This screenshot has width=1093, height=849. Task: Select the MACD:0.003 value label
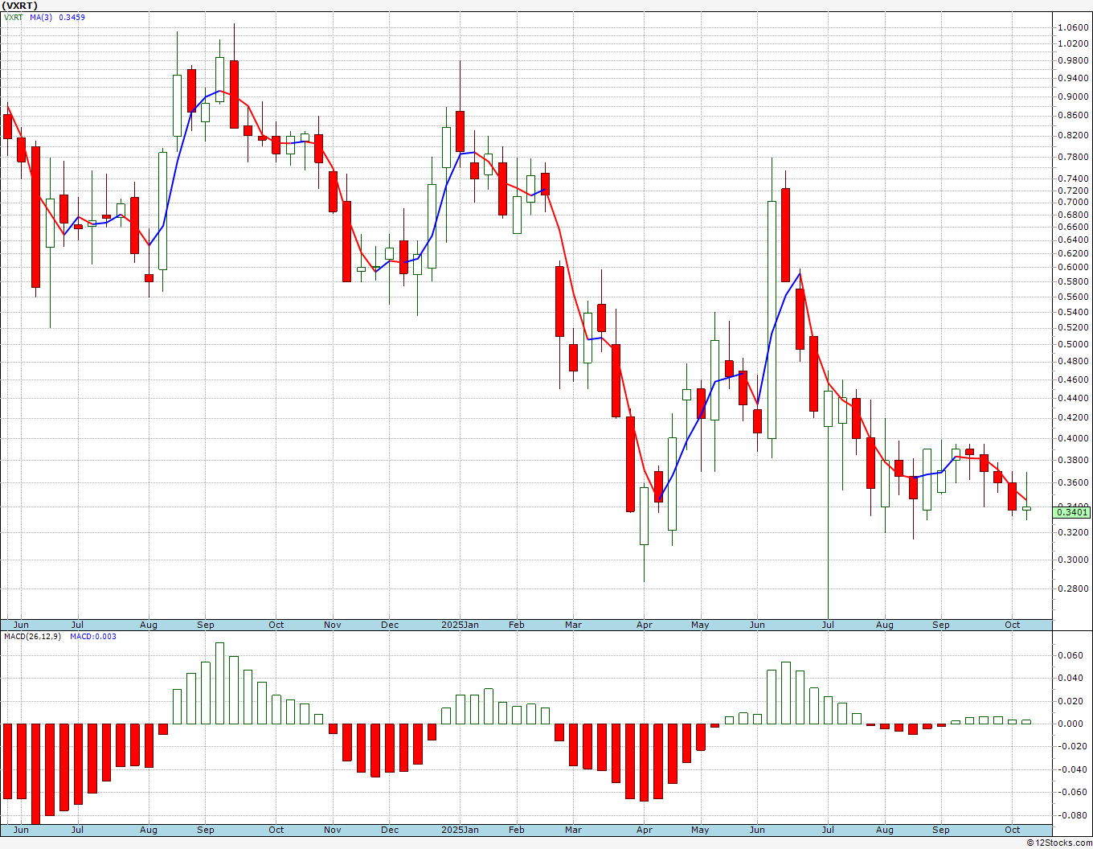coord(93,636)
